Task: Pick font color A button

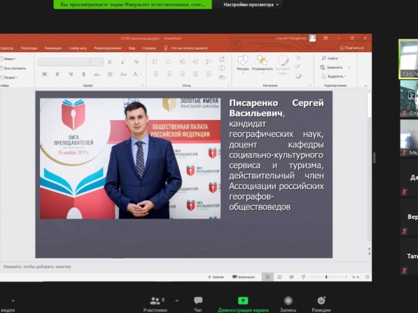Action: point(135,74)
